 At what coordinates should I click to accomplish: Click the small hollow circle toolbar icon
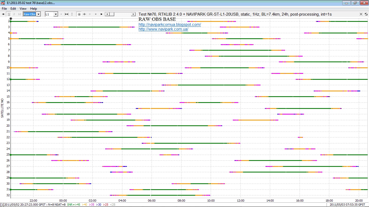tap(90, 14)
